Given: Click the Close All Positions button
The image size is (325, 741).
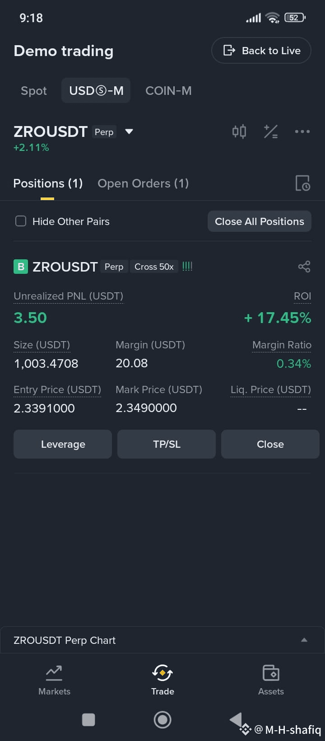Looking at the screenshot, I should [x=260, y=221].
